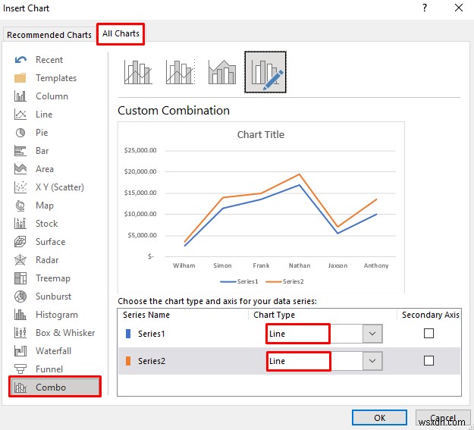Choose the Column chart type icon
The height and width of the screenshot is (430, 474).
(20, 96)
